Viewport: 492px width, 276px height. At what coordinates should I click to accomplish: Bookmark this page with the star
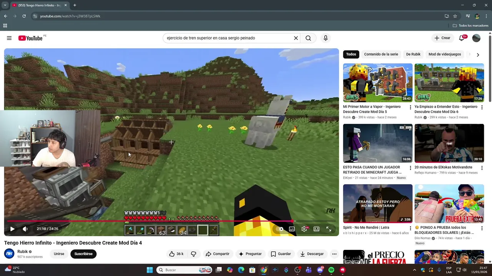(455, 16)
